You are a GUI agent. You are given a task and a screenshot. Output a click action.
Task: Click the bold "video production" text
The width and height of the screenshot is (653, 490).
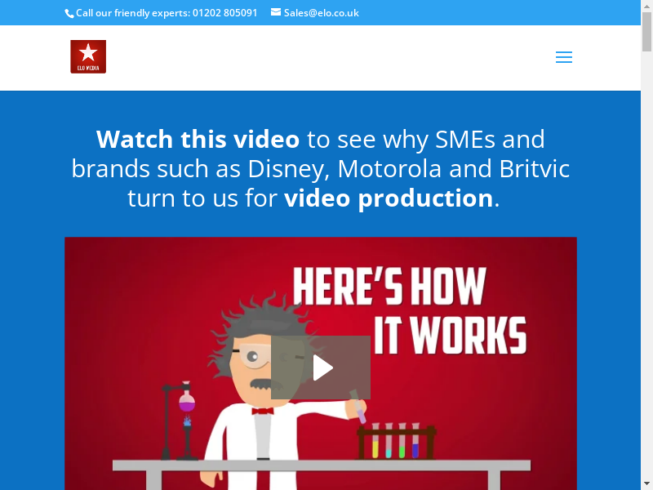(389, 198)
